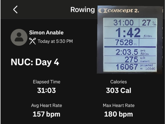Open Simon Anable's profile avatar
Viewport: 165px width, 124px height.
point(19,37)
